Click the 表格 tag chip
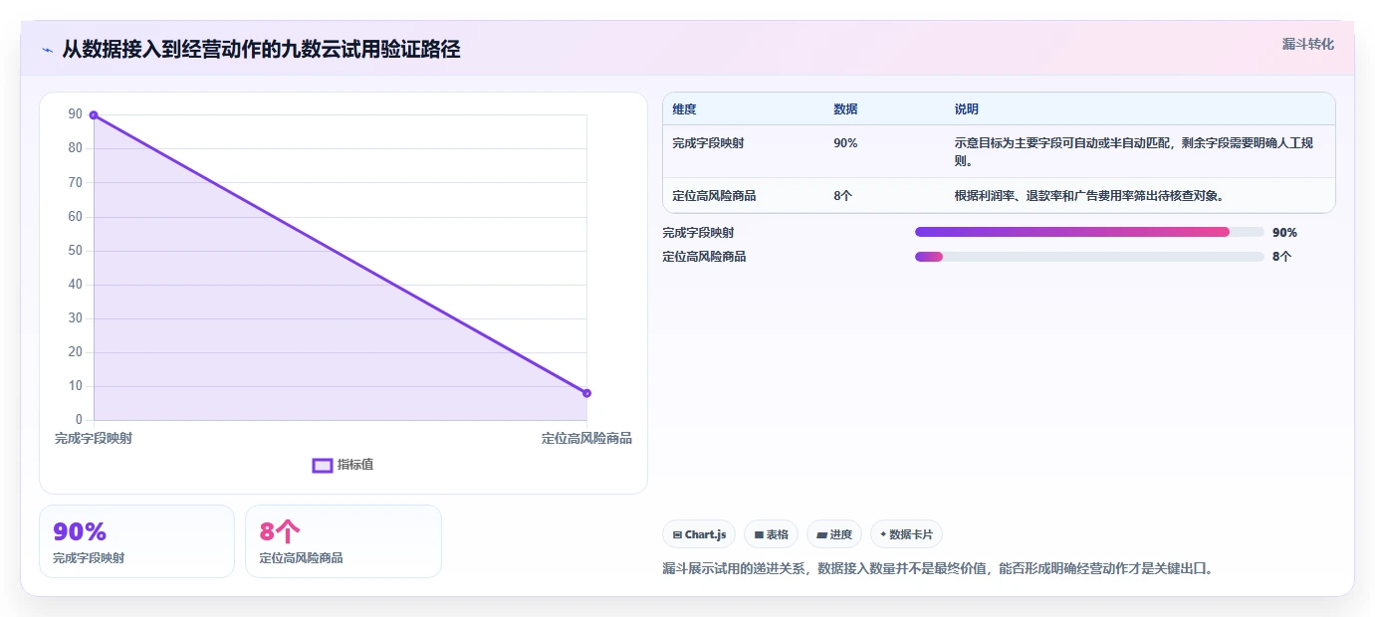 pyautogui.click(x=772, y=534)
